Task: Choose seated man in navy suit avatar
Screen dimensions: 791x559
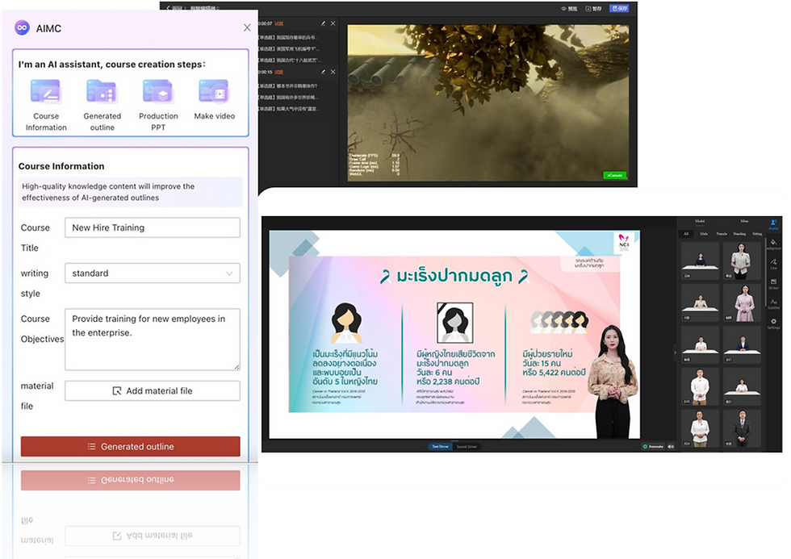Action: coord(742,344)
